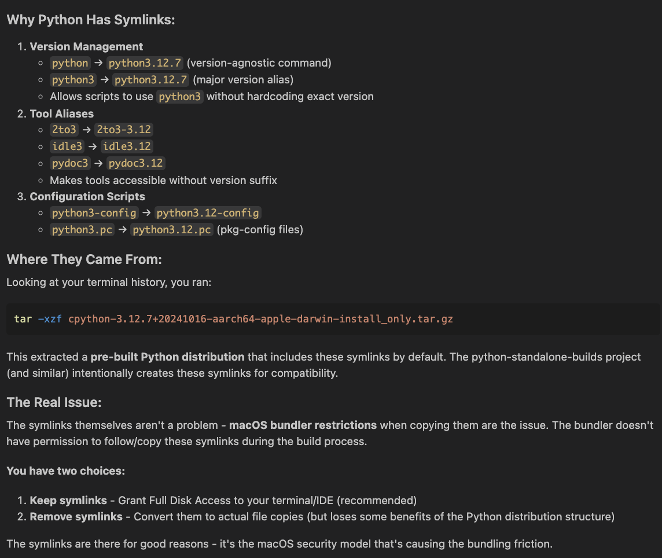Click the "Where They Came From:" heading

coord(84,259)
